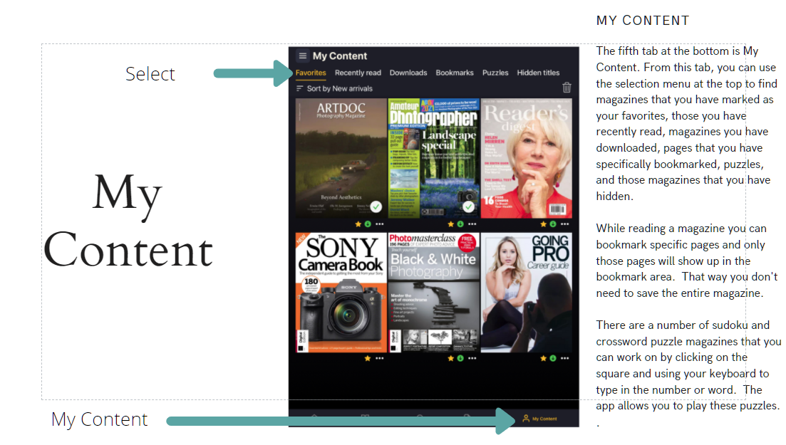Open the Amateur Photographer Landscape special cover
Image resolution: width=786 pixels, height=445 pixels.
tap(433, 158)
